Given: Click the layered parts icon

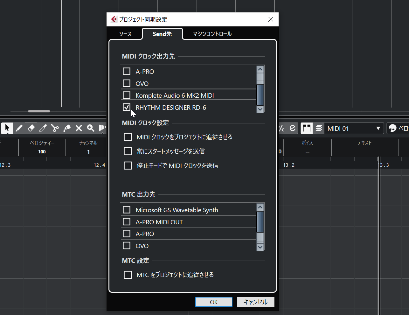Looking at the screenshot, I should point(319,128).
